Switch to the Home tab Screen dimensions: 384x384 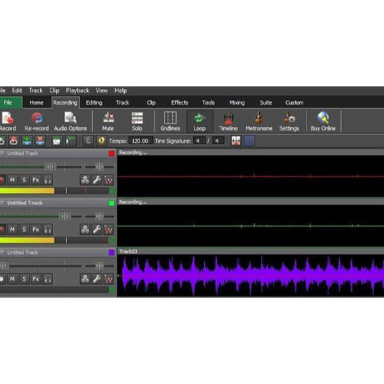click(x=36, y=102)
